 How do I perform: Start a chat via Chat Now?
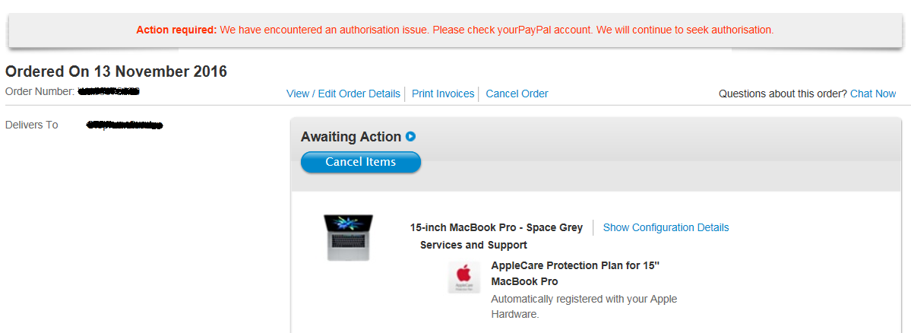873,94
